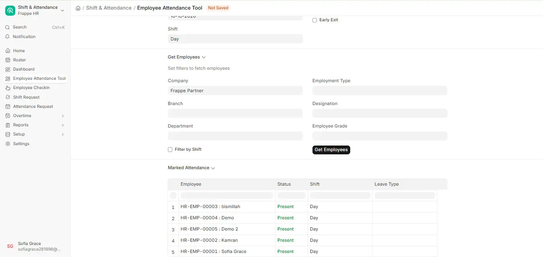
Task: Click the Status column header
Action: coord(284,184)
